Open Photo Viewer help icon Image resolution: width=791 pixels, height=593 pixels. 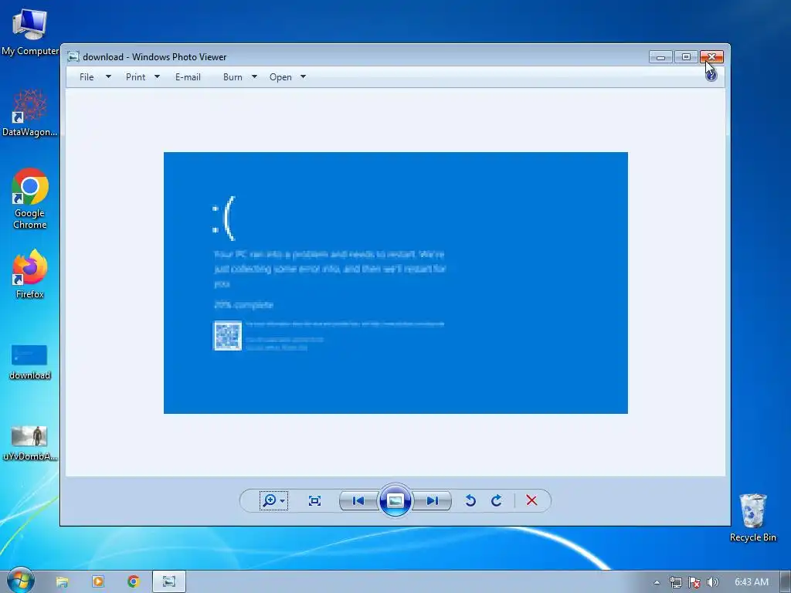click(711, 76)
